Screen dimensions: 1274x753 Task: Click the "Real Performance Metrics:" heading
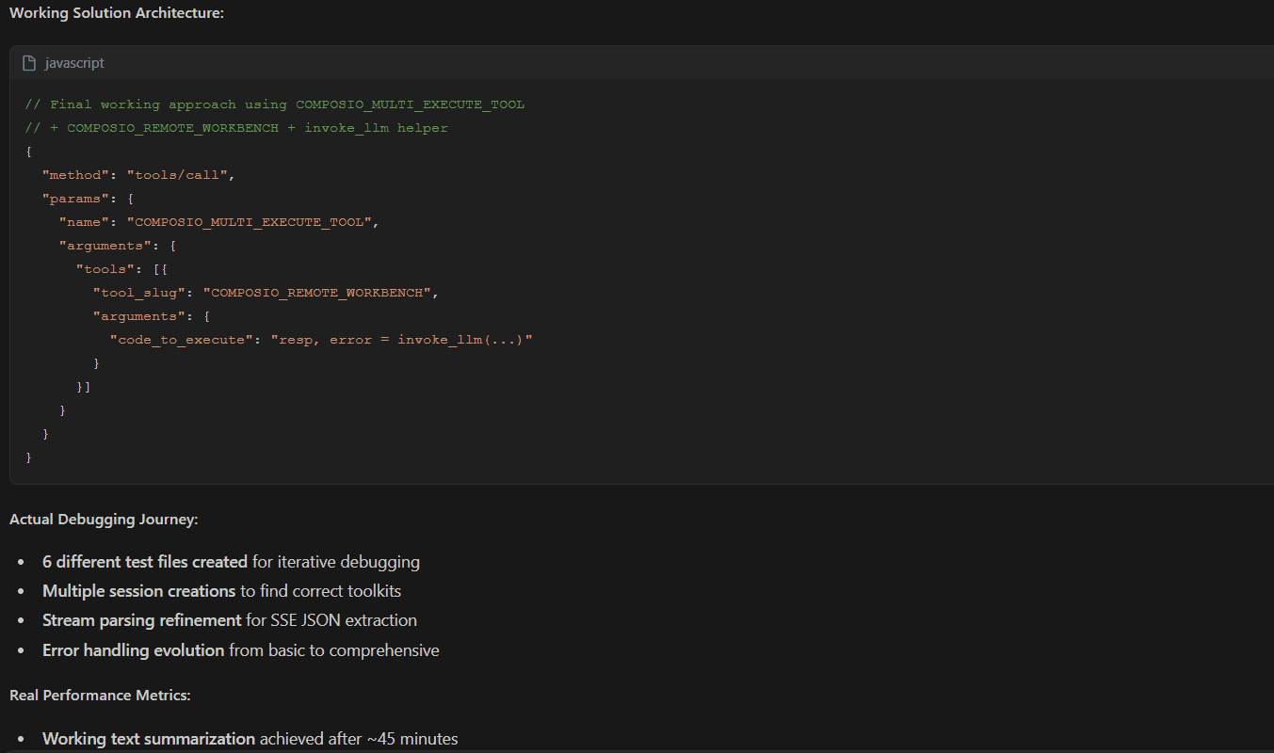click(100, 696)
